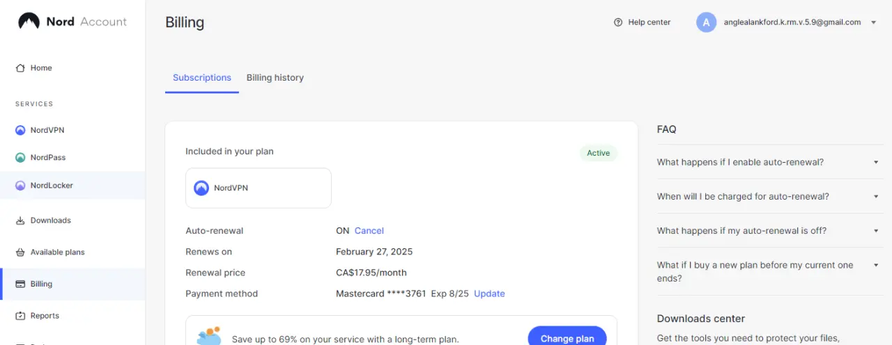The image size is (892, 345).
Task: Cancel auto-renewal link
Action: pos(369,231)
